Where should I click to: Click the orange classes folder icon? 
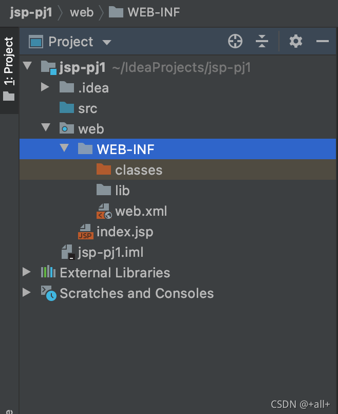(x=104, y=169)
